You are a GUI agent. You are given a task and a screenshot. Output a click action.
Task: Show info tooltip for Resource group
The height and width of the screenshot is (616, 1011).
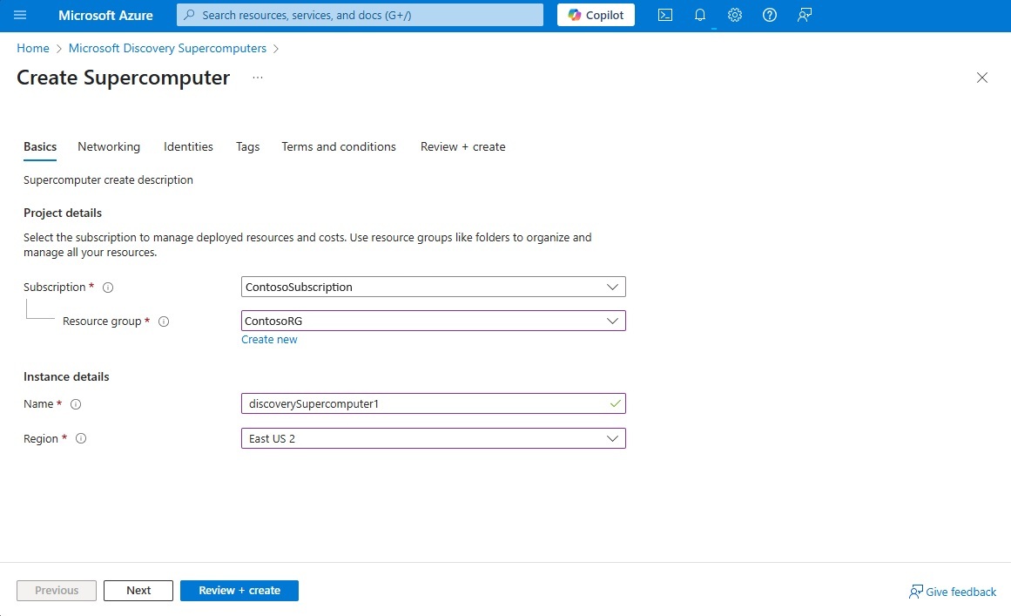point(164,322)
